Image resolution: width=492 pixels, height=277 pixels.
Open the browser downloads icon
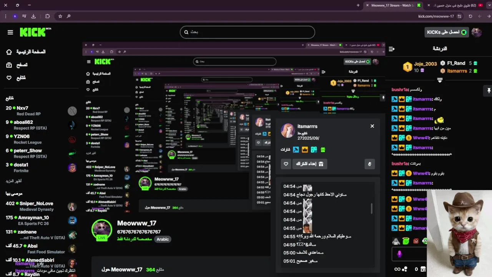click(x=33, y=16)
